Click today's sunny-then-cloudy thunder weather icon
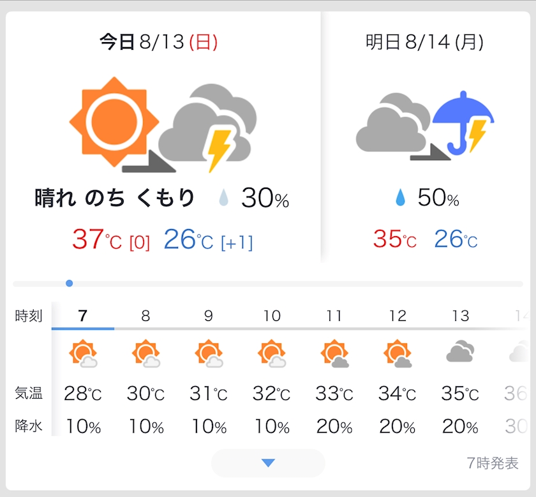The image size is (536, 497). pyautogui.click(x=163, y=126)
